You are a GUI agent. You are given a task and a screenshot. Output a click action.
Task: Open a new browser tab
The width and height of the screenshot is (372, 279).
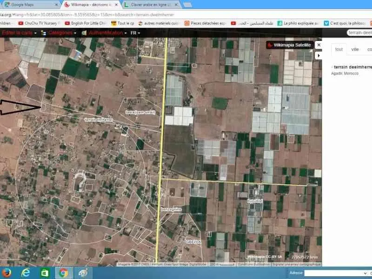187,5
